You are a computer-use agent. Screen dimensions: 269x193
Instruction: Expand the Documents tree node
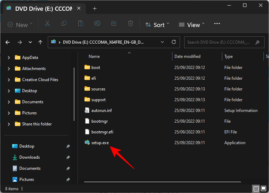(9, 102)
